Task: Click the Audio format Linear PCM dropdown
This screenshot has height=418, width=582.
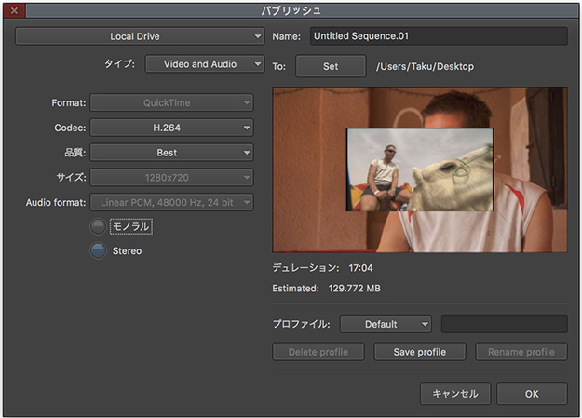Action: click(171, 202)
